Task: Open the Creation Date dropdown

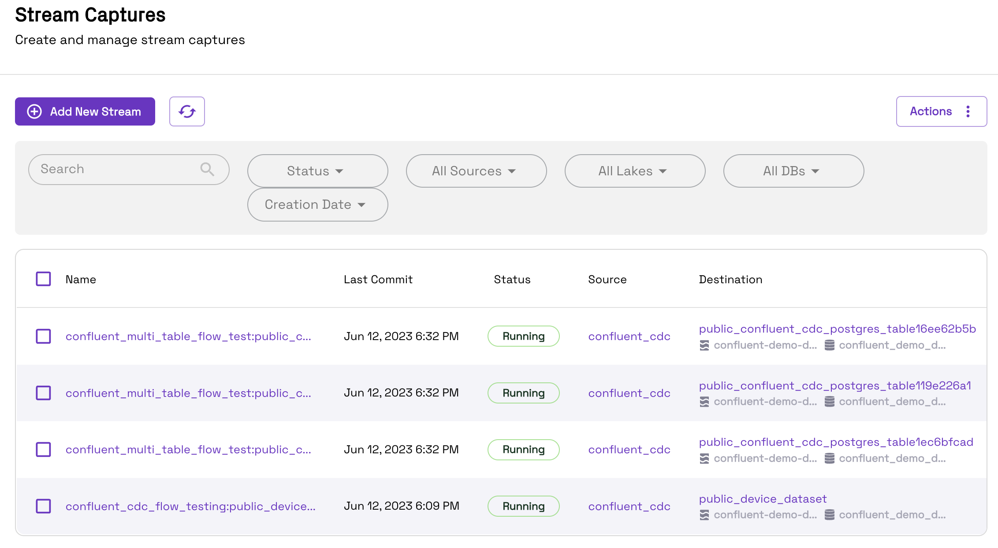Action: [317, 204]
